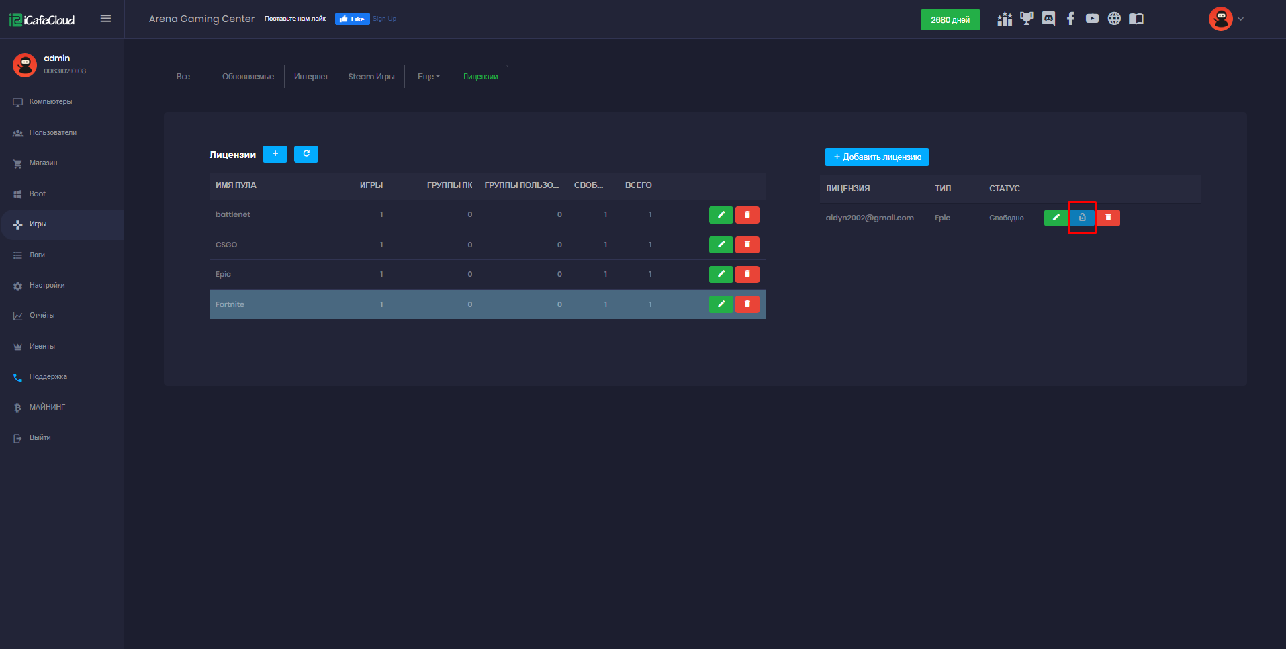This screenshot has width=1286, height=649.
Task: Open the documentation book icon
Action: pyautogui.click(x=1136, y=19)
